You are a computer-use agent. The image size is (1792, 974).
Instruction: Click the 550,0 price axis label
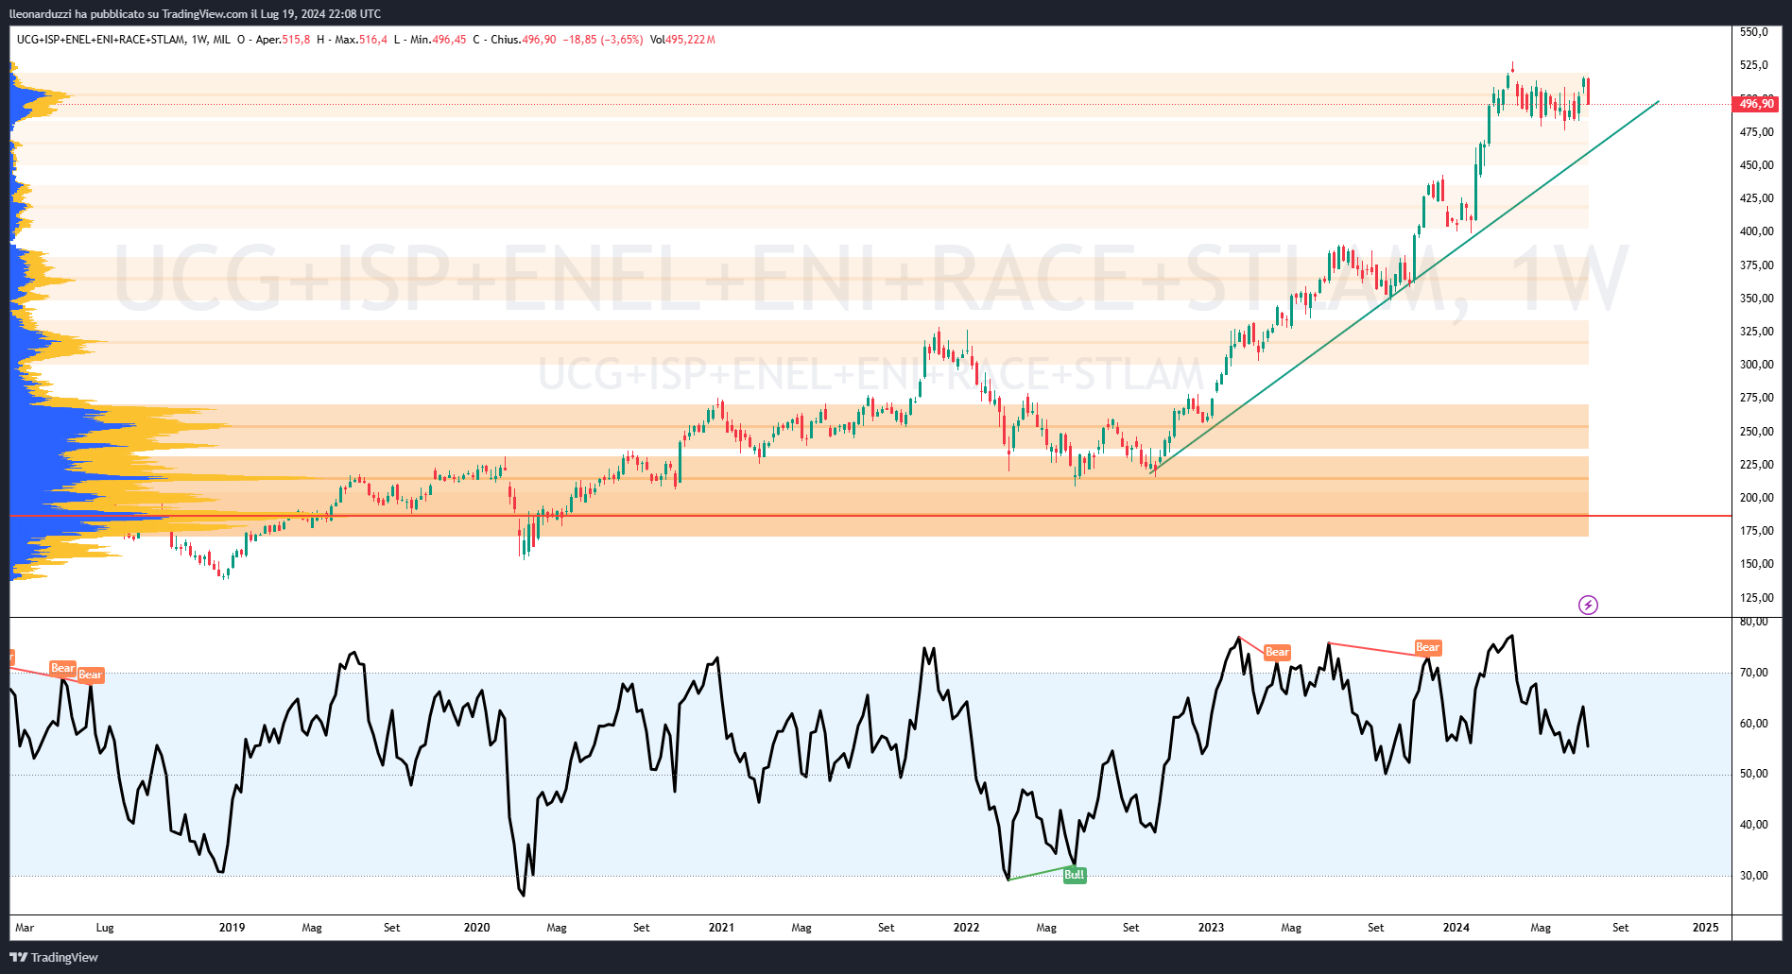click(1754, 32)
